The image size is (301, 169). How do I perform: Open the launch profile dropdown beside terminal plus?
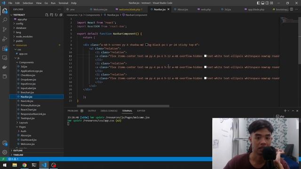[x=288, y=111]
